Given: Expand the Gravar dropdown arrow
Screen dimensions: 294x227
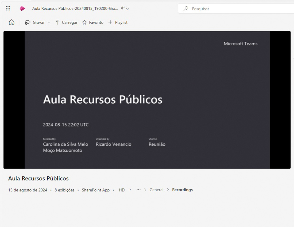Looking at the screenshot, I should click(x=49, y=22).
